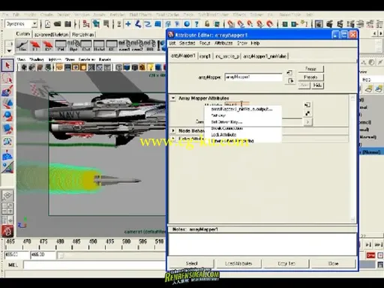Open the Attributes menu in Attribute Editor
The height and width of the screenshot is (288, 384).
point(223,43)
